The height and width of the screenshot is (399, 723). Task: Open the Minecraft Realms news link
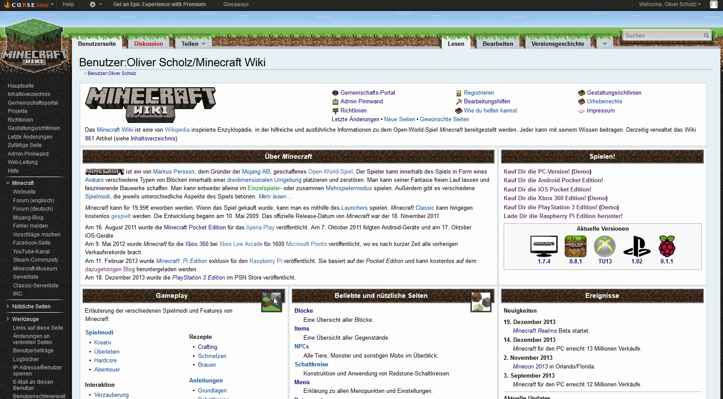(535, 331)
